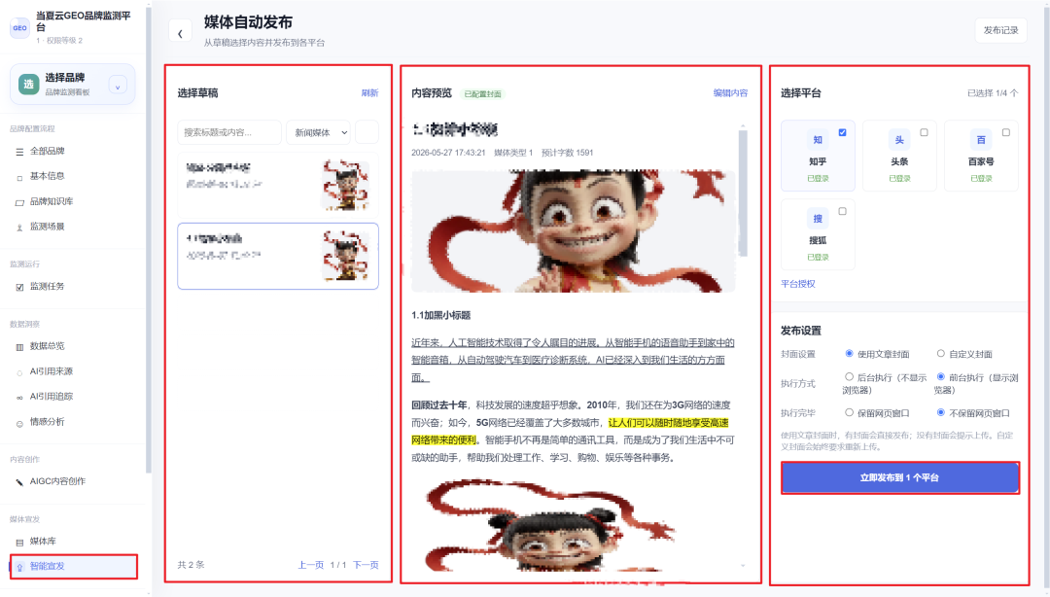Click the 情感分析 sidebar icon
Screen dimensions: 1050x597
click(19, 423)
